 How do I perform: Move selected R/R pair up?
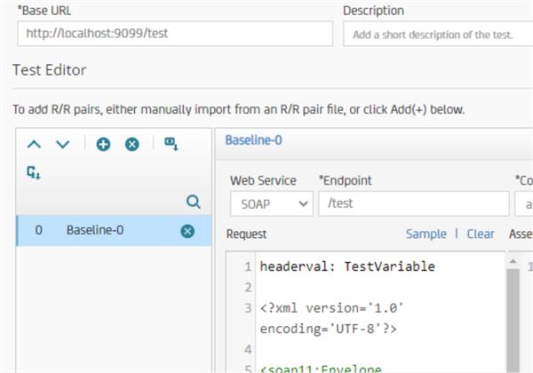point(34,145)
